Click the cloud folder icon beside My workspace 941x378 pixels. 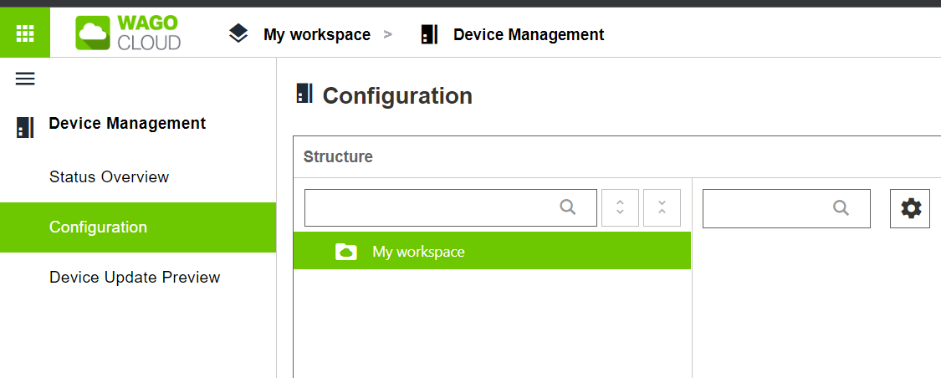click(346, 252)
